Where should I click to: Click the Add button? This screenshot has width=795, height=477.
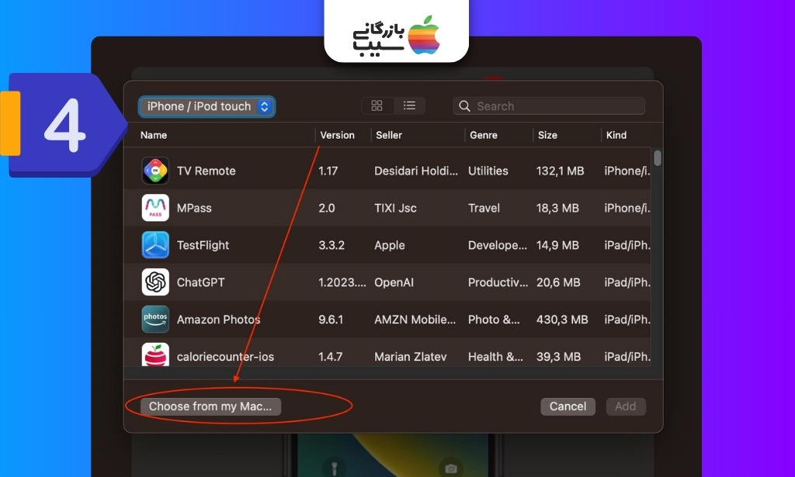click(626, 406)
